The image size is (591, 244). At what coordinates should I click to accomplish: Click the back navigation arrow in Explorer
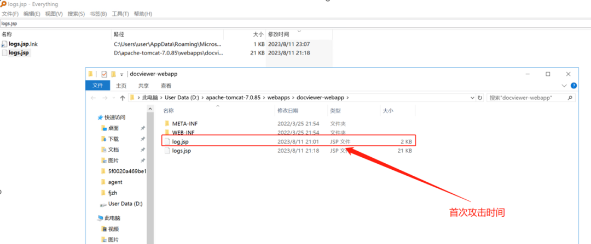click(x=92, y=98)
